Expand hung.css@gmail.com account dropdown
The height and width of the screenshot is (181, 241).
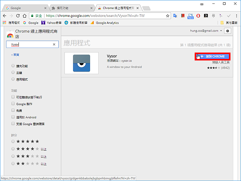click(x=206, y=31)
